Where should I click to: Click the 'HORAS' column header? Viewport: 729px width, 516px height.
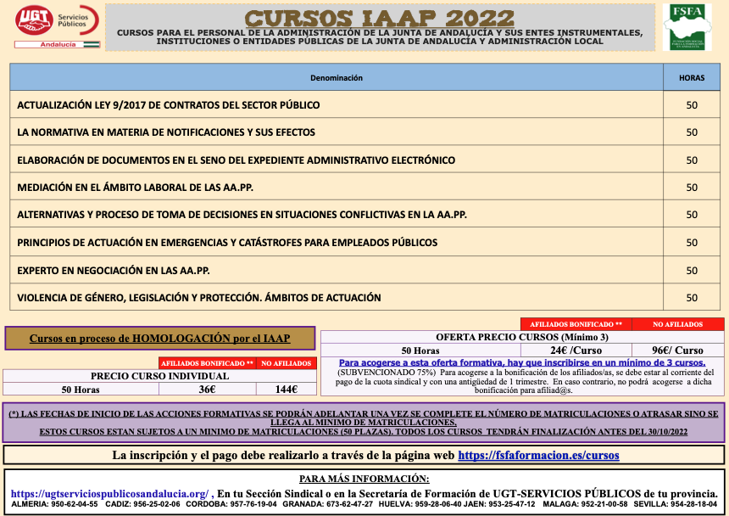click(692, 78)
